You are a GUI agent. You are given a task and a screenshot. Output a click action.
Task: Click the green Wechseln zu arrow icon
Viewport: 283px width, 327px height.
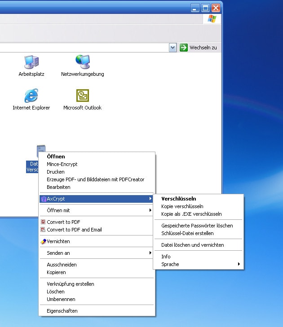(184, 48)
